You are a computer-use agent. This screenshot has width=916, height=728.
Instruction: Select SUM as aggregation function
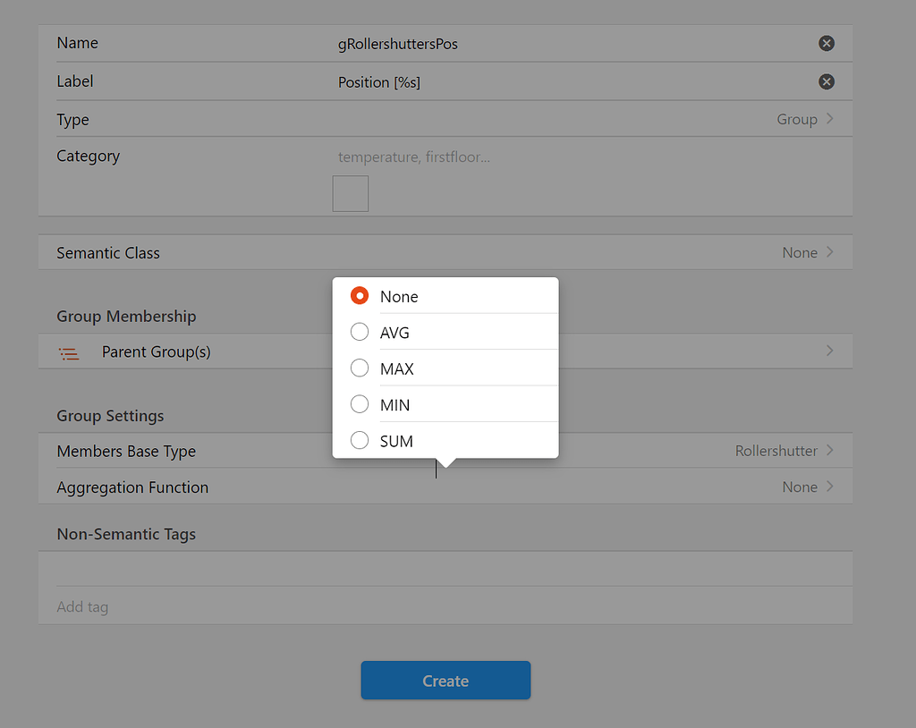396,440
